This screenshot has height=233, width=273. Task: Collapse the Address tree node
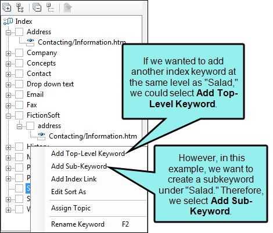[x=8, y=32]
